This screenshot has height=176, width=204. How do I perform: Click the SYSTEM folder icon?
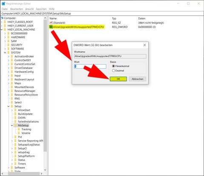[x=9, y=52]
